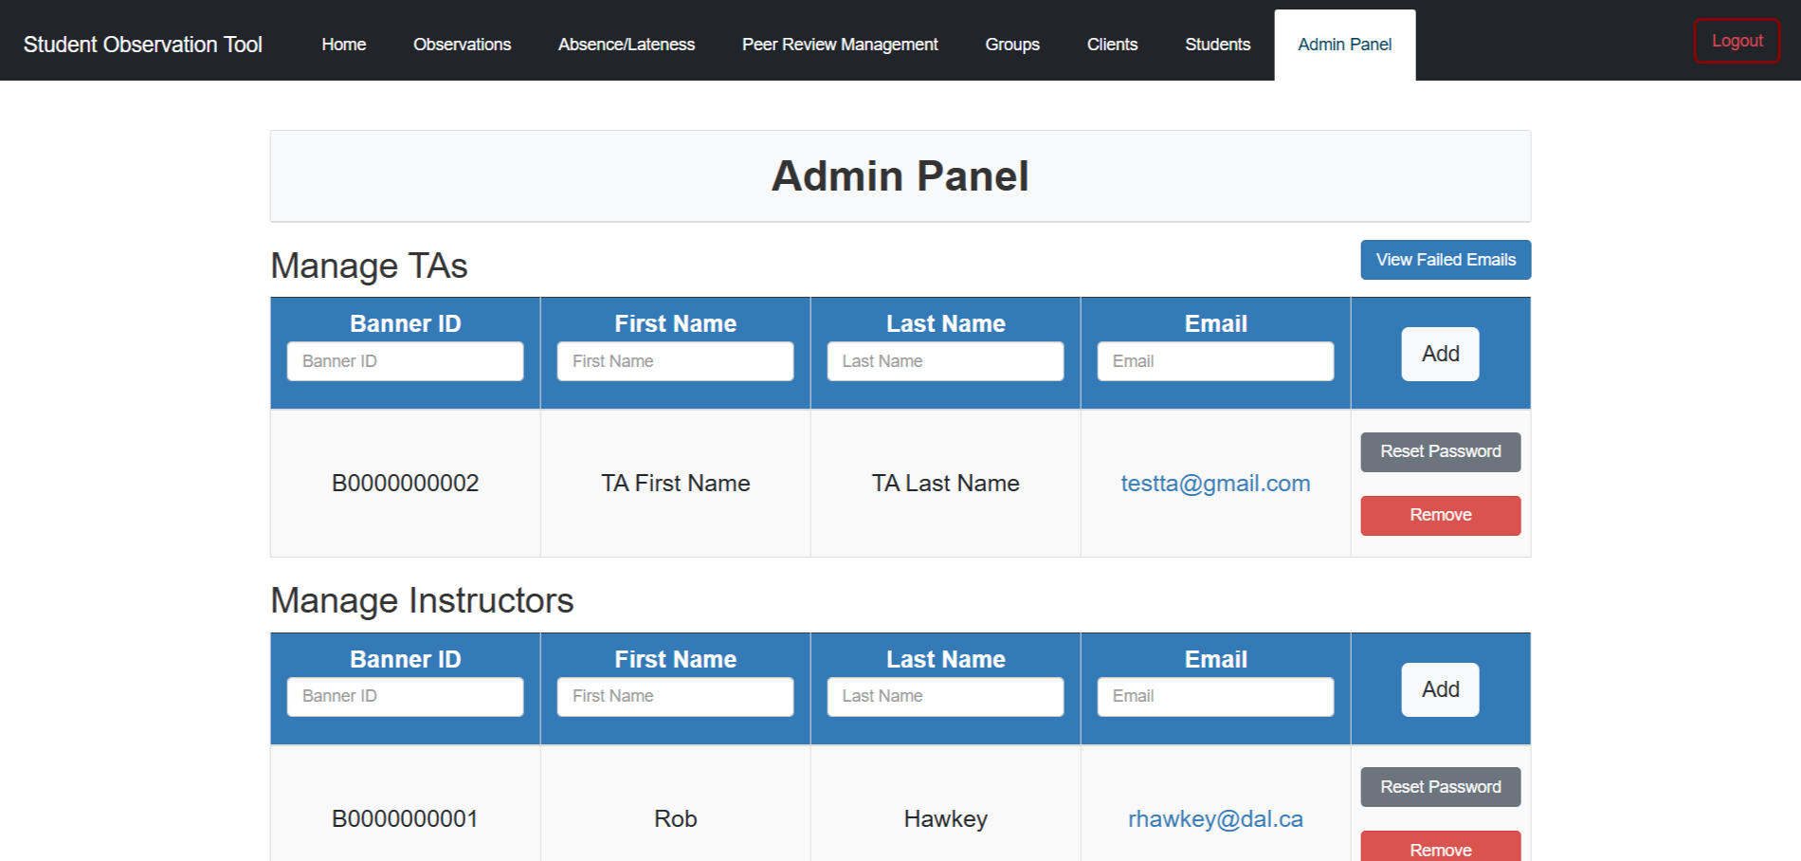Open the Clients page
Viewport: 1801px width, 861px height.
point(1112,45)
